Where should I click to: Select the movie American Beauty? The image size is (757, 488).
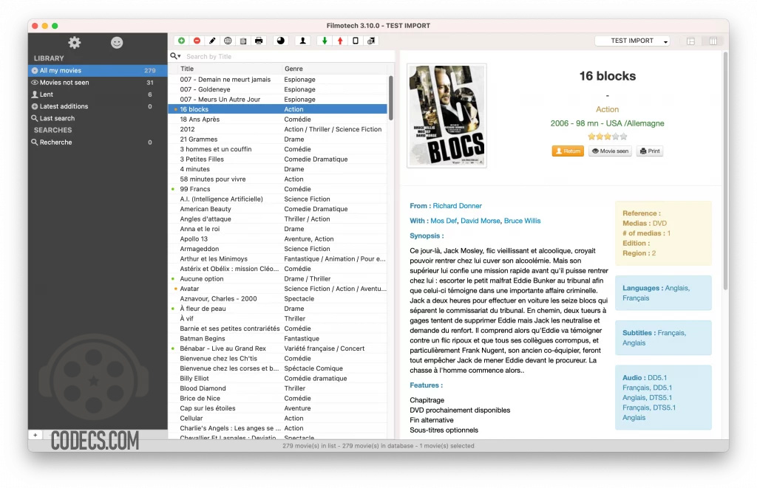(278, 209)
